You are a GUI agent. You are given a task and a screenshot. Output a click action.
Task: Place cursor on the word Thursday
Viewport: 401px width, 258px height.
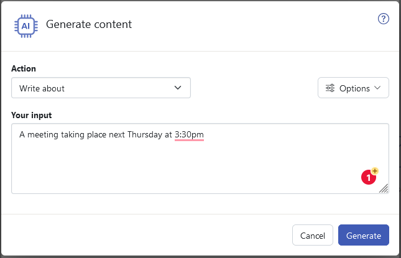145,134
